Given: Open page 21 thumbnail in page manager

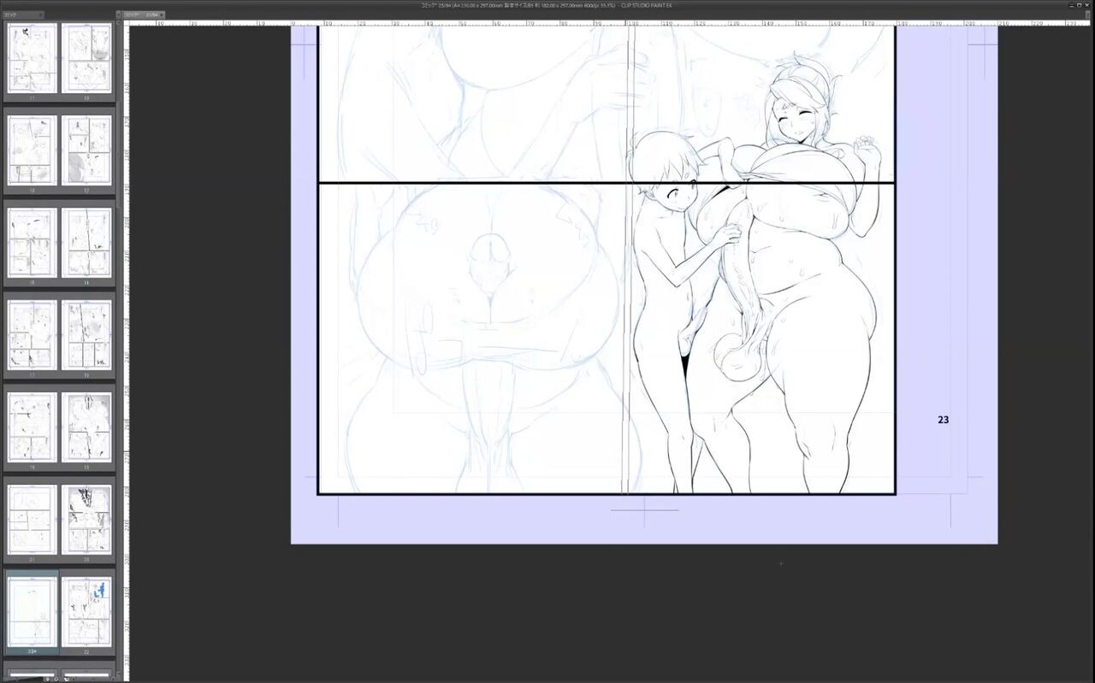Looking at the screenshot, I should [33, 520].
